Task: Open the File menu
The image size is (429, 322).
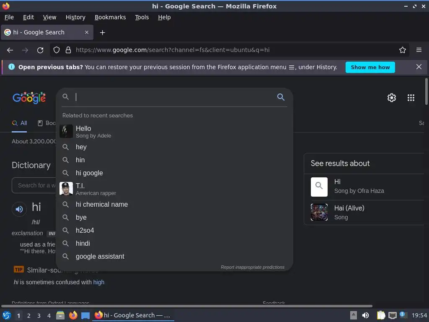Action: click(9, 17)
